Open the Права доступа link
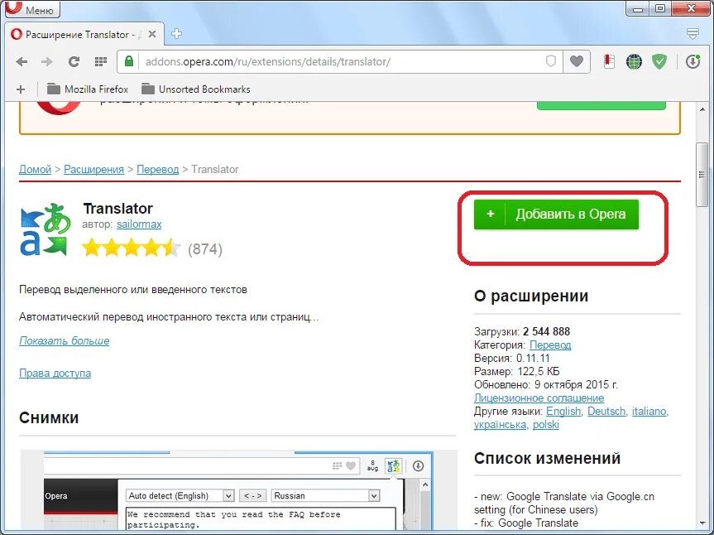 tap(55, 374)
